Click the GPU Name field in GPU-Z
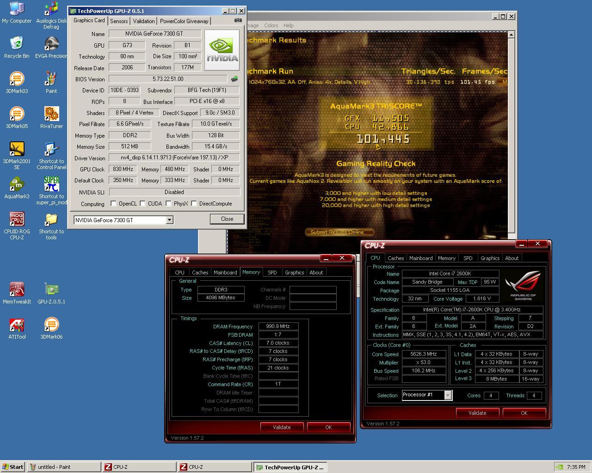This screenshot has width=592, height=473. click(x=155, y=34)
